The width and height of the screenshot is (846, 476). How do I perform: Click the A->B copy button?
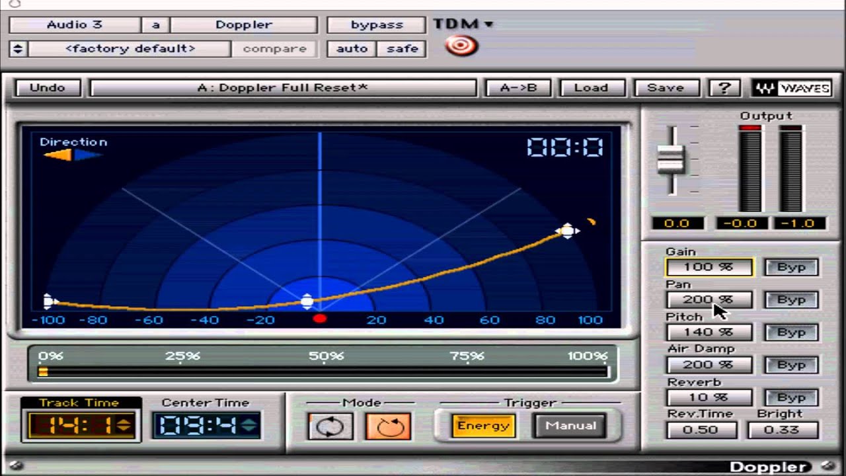(518, 88)
